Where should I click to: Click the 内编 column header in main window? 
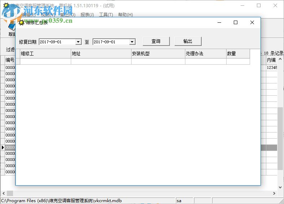coord(271,60)
